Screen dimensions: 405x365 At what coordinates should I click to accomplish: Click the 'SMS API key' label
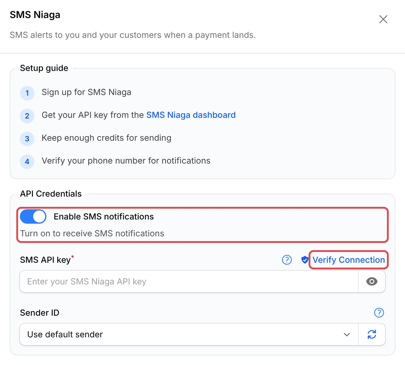pos(46,260)
